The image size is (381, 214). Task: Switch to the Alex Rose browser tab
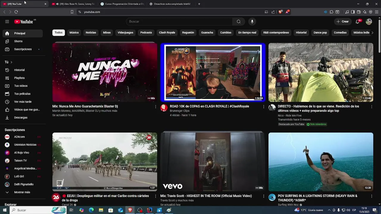click(x=73, y=4)
